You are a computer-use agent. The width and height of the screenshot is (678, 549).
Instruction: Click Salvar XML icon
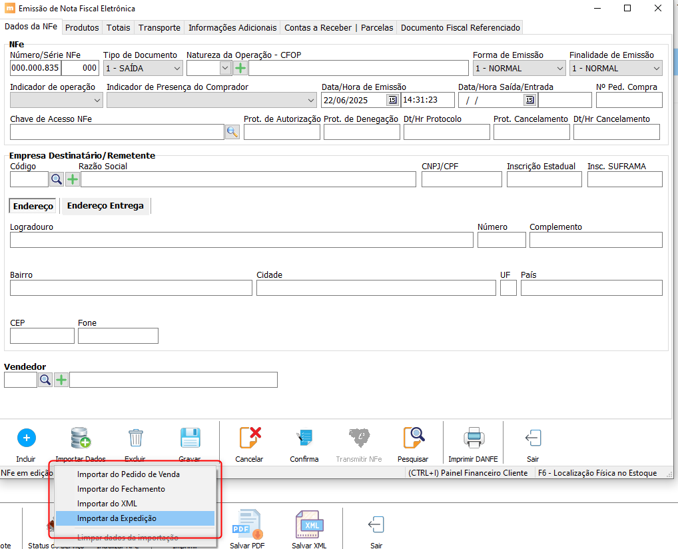(x=309, y=524)
